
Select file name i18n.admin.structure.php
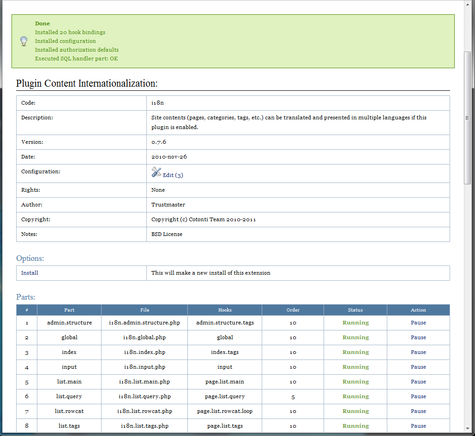[144, 323]
